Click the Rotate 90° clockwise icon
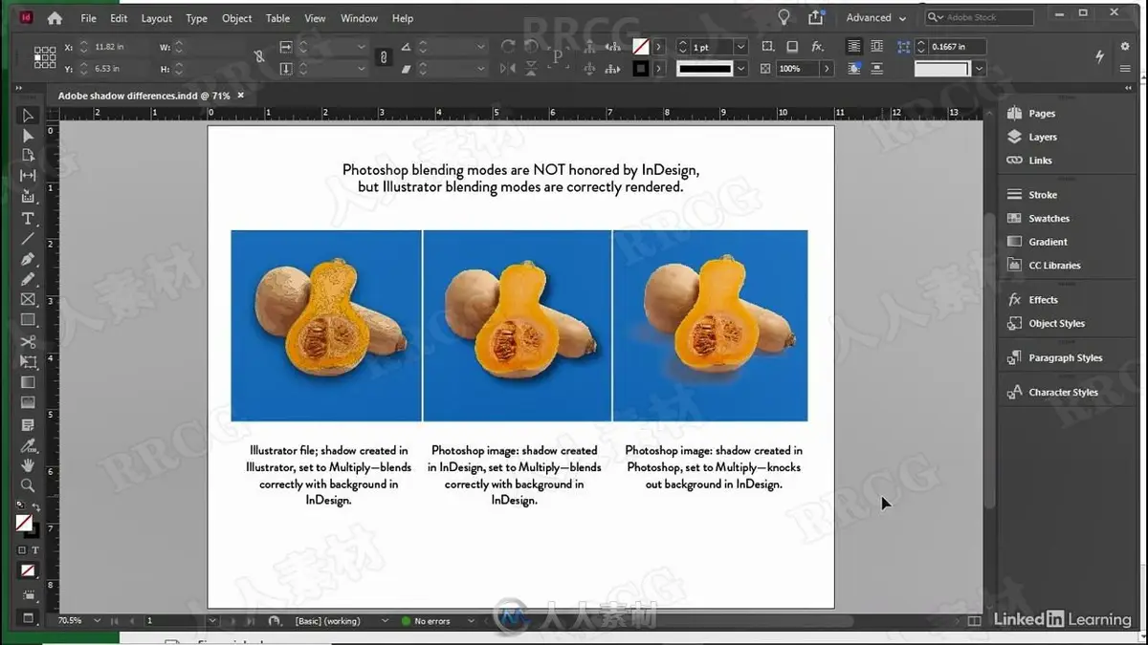Image resolution: width=1148 pixels, height=645 pixels. 507,47
